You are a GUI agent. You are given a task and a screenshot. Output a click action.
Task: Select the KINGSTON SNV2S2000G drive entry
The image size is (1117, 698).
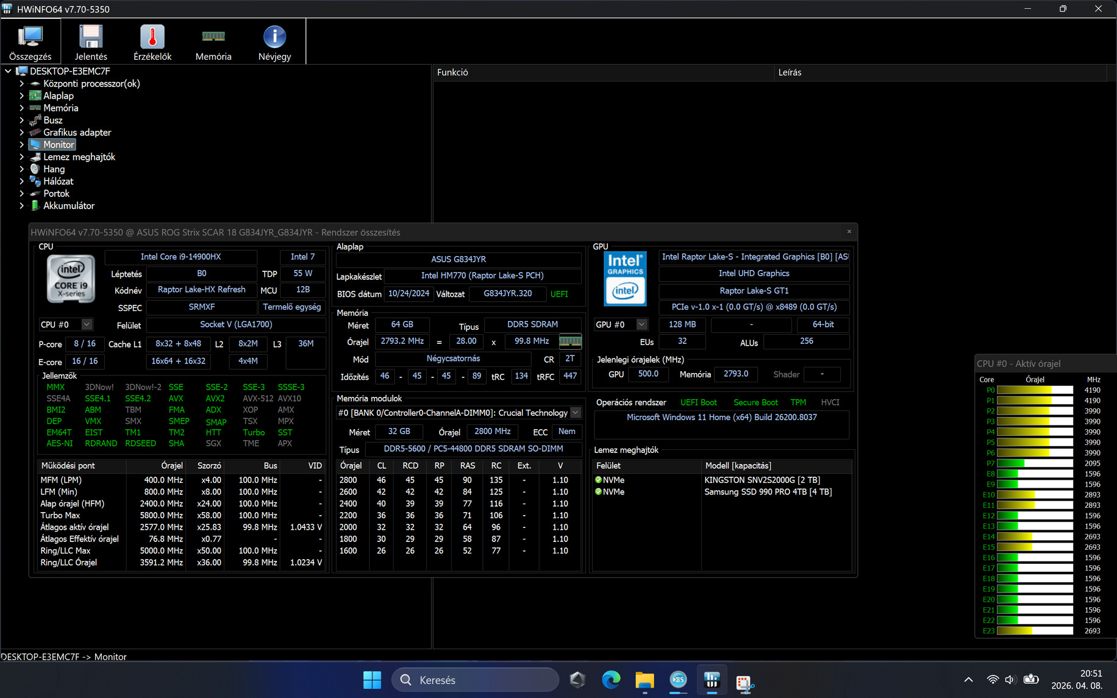coord(762,480)
